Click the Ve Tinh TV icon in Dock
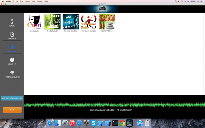Viewport: 205px width, 128px height. point(129,123)
